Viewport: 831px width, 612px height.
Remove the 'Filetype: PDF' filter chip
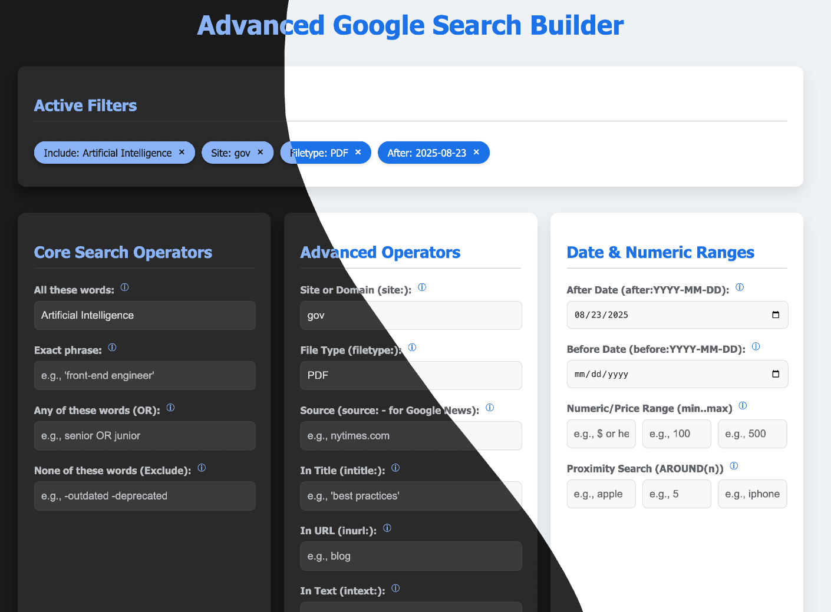(x=358, y=152)
